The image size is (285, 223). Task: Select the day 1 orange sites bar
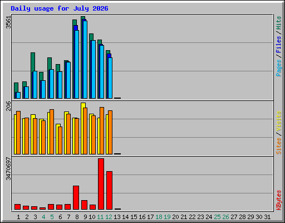(x=18, y=133)
